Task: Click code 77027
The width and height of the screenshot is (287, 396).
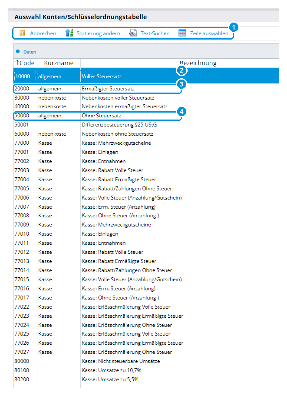Action: pos(22,352)
